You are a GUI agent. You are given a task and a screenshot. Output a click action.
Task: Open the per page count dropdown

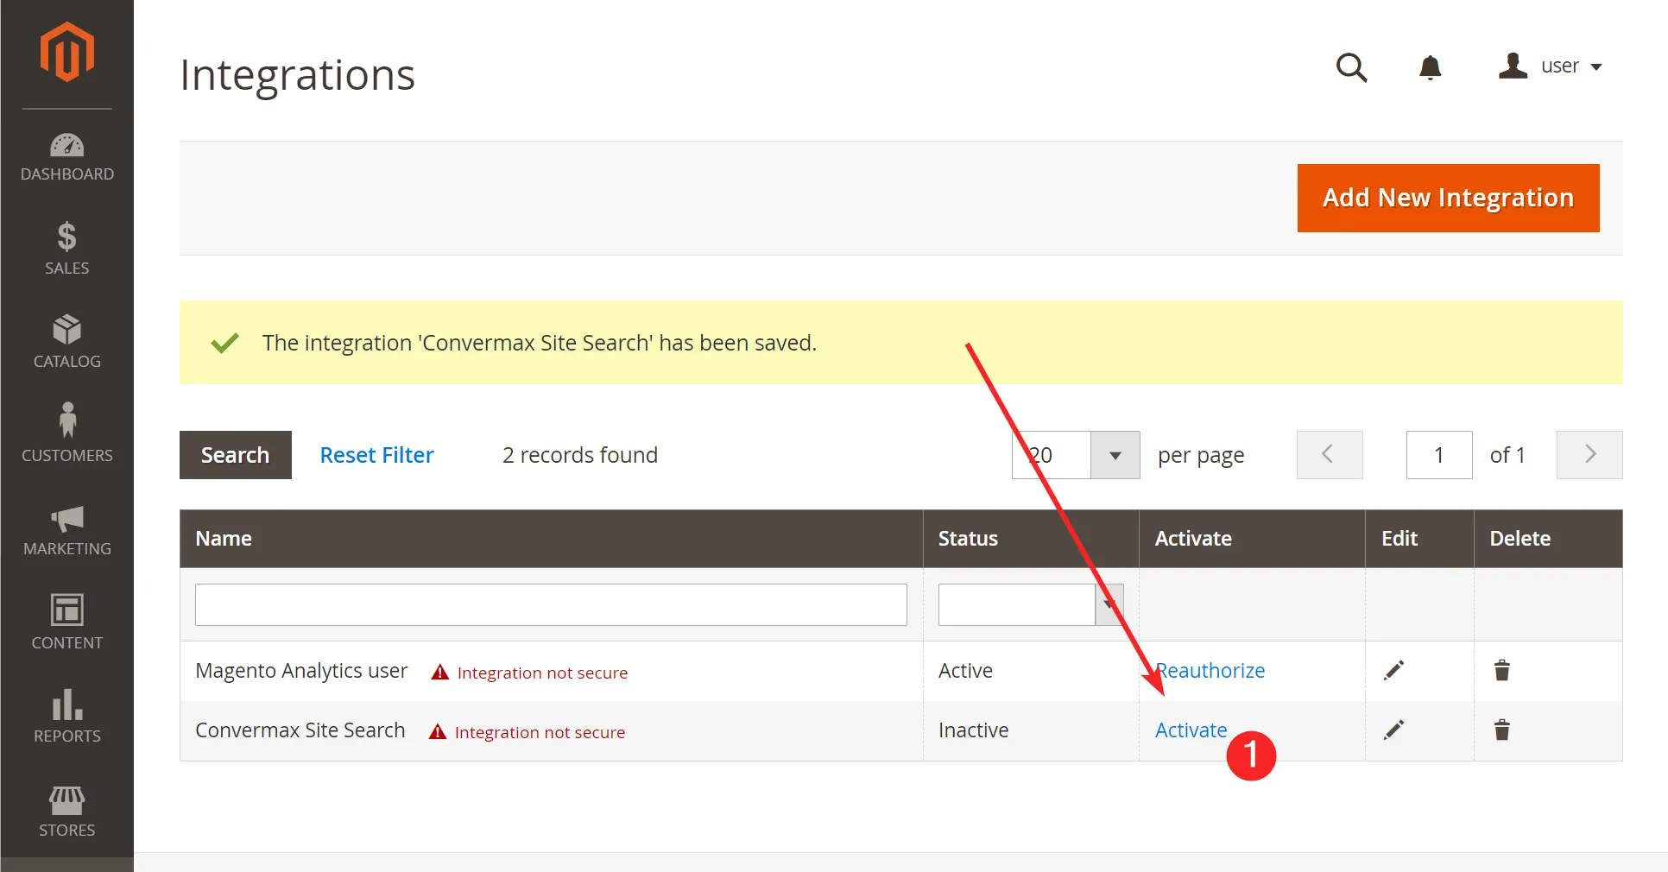pos(1115,455)
